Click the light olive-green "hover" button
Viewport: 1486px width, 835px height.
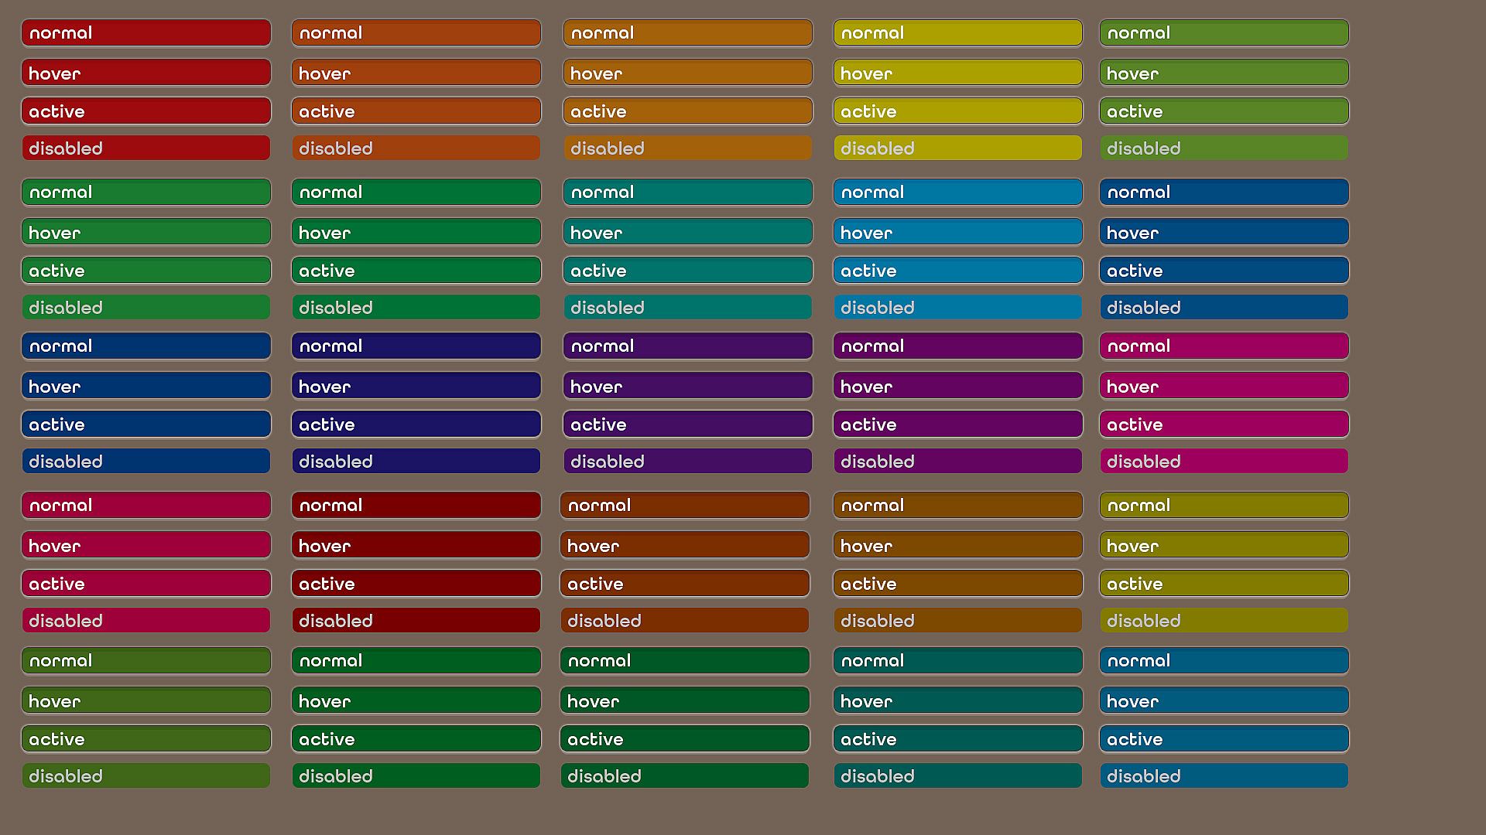(1224, 73)
